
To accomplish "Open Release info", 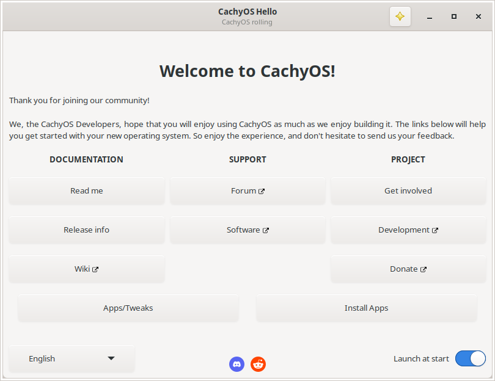I will click(87, 230).
